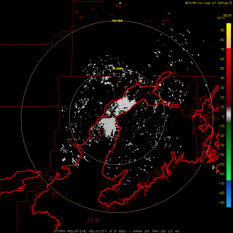Click the 70 value on velocity scale
This screenshot has width=233, height=233.
point(222,49)
